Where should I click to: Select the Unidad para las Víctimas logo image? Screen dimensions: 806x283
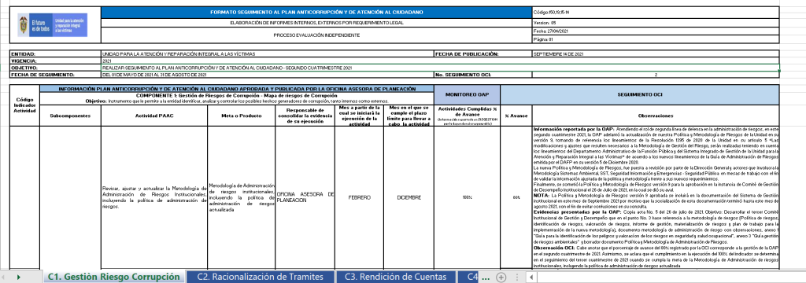coord(53,24)
